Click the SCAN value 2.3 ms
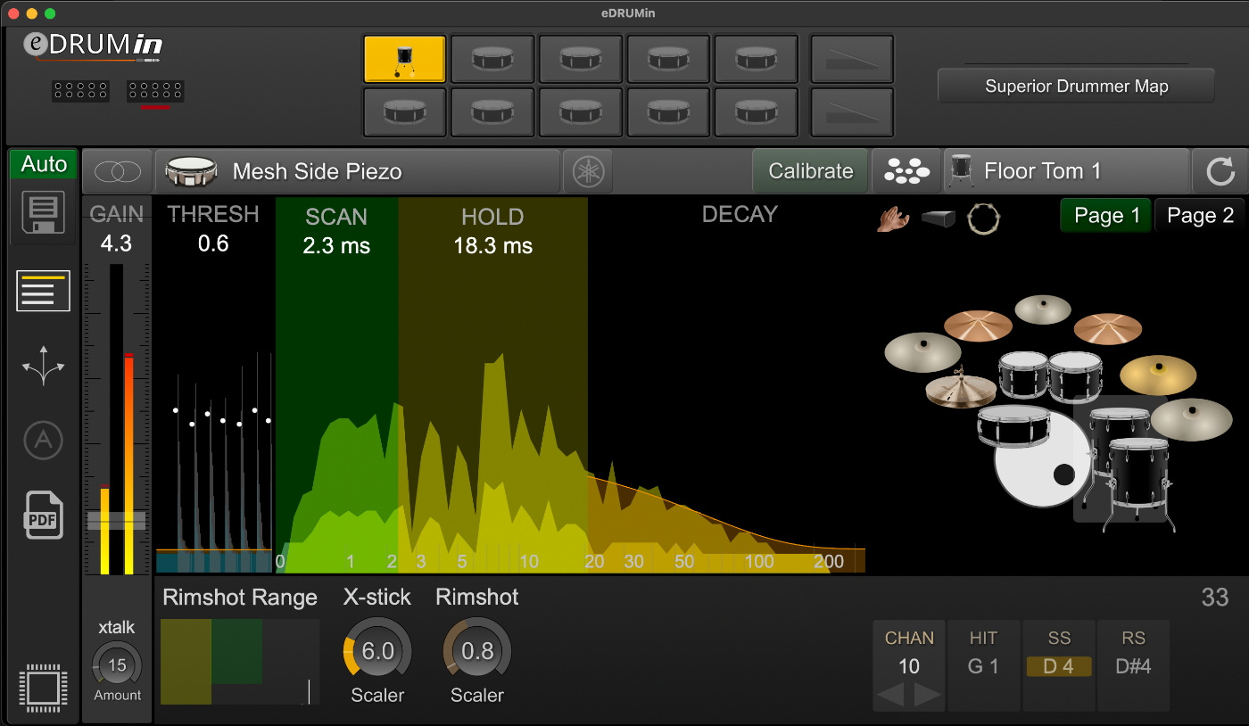The image size is (1249, 726). click(x=336, y=246)
